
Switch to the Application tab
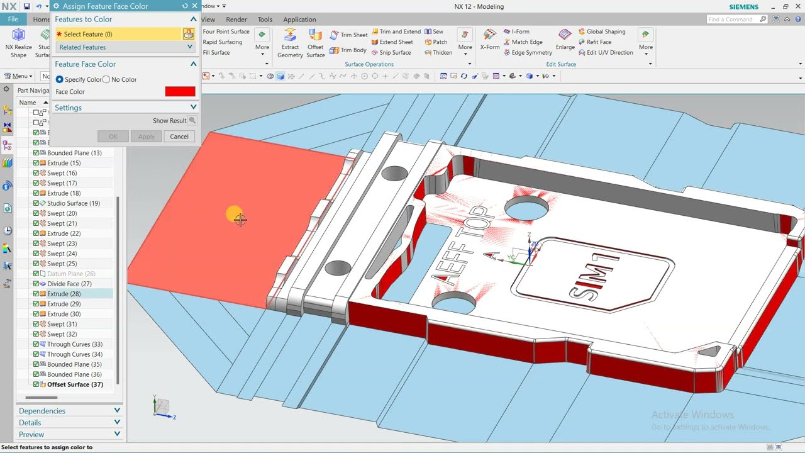pos(299,20)
